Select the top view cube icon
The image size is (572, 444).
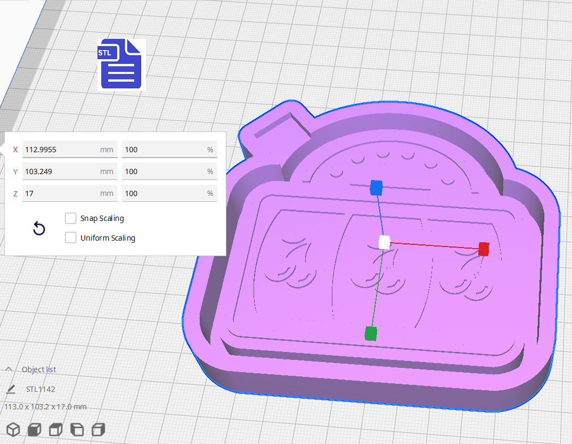pos(55,429)
